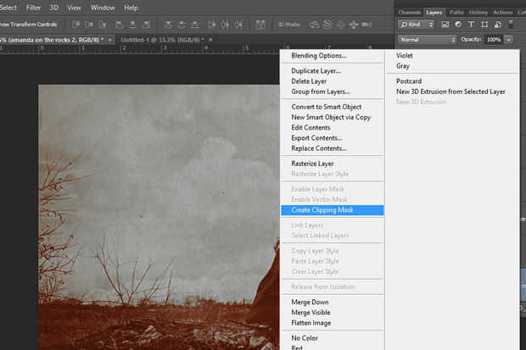Viewport: 526px width, 350px height.
Task: Switch to the Untitled-1 document tab
Action: tap(161, 39)
